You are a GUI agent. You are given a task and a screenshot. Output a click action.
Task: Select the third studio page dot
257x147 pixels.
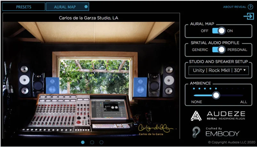coord(101,142)
